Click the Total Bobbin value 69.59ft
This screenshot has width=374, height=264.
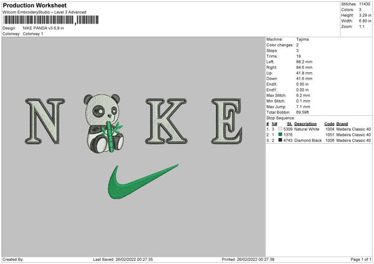[x=302, y=112]
